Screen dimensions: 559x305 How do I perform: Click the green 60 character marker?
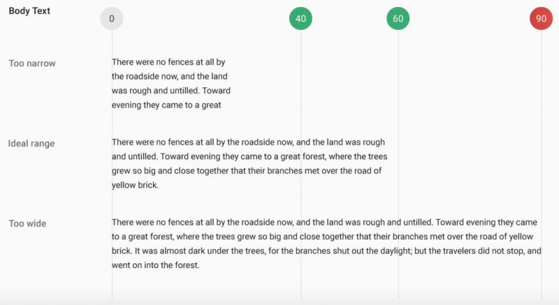pos(398,19)
